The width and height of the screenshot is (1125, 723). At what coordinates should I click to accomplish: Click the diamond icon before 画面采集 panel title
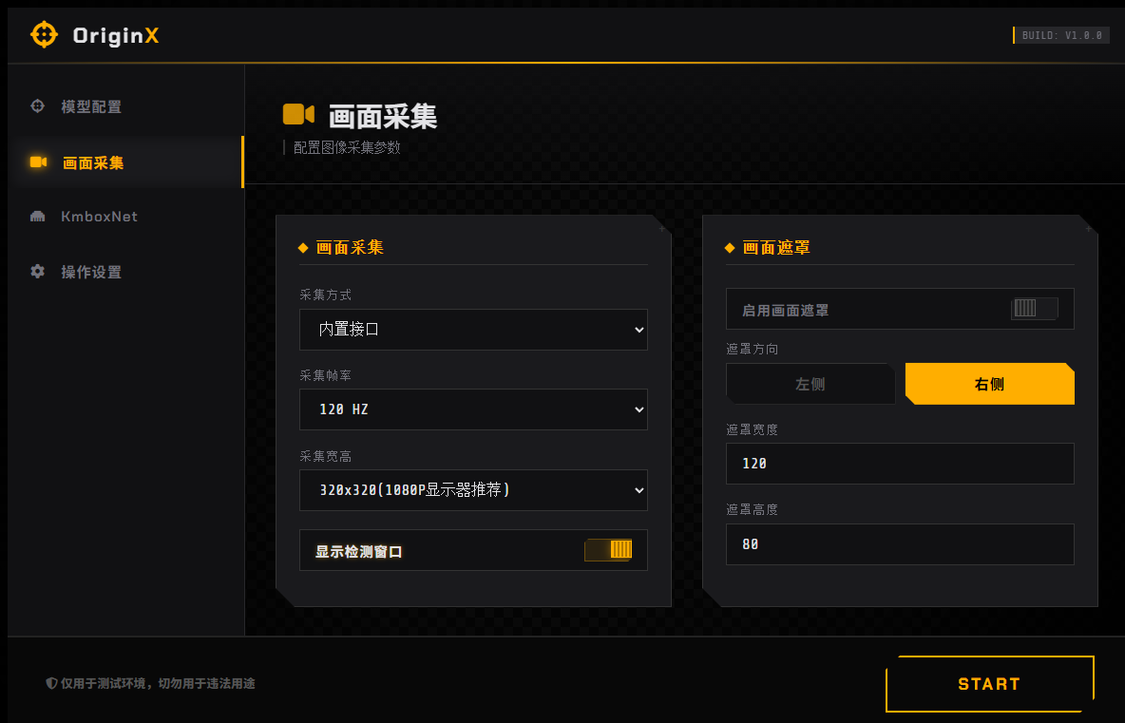301,247
